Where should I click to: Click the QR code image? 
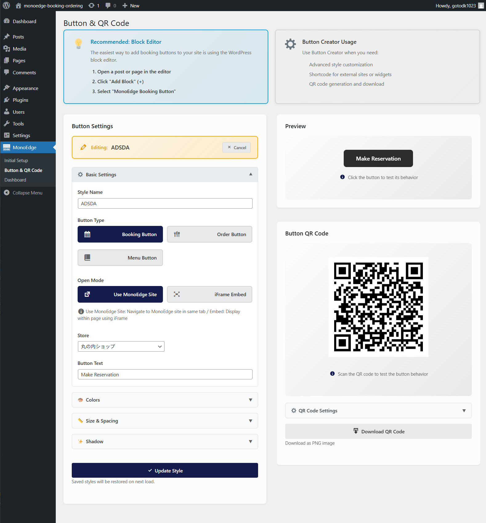378,307
